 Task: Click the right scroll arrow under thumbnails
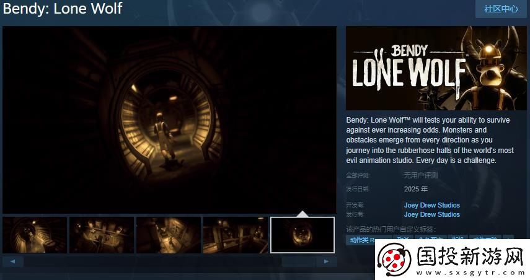326,261
